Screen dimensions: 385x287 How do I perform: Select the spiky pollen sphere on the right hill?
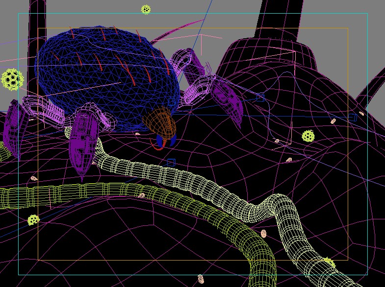pyautogui.click(x=308, y=136)
